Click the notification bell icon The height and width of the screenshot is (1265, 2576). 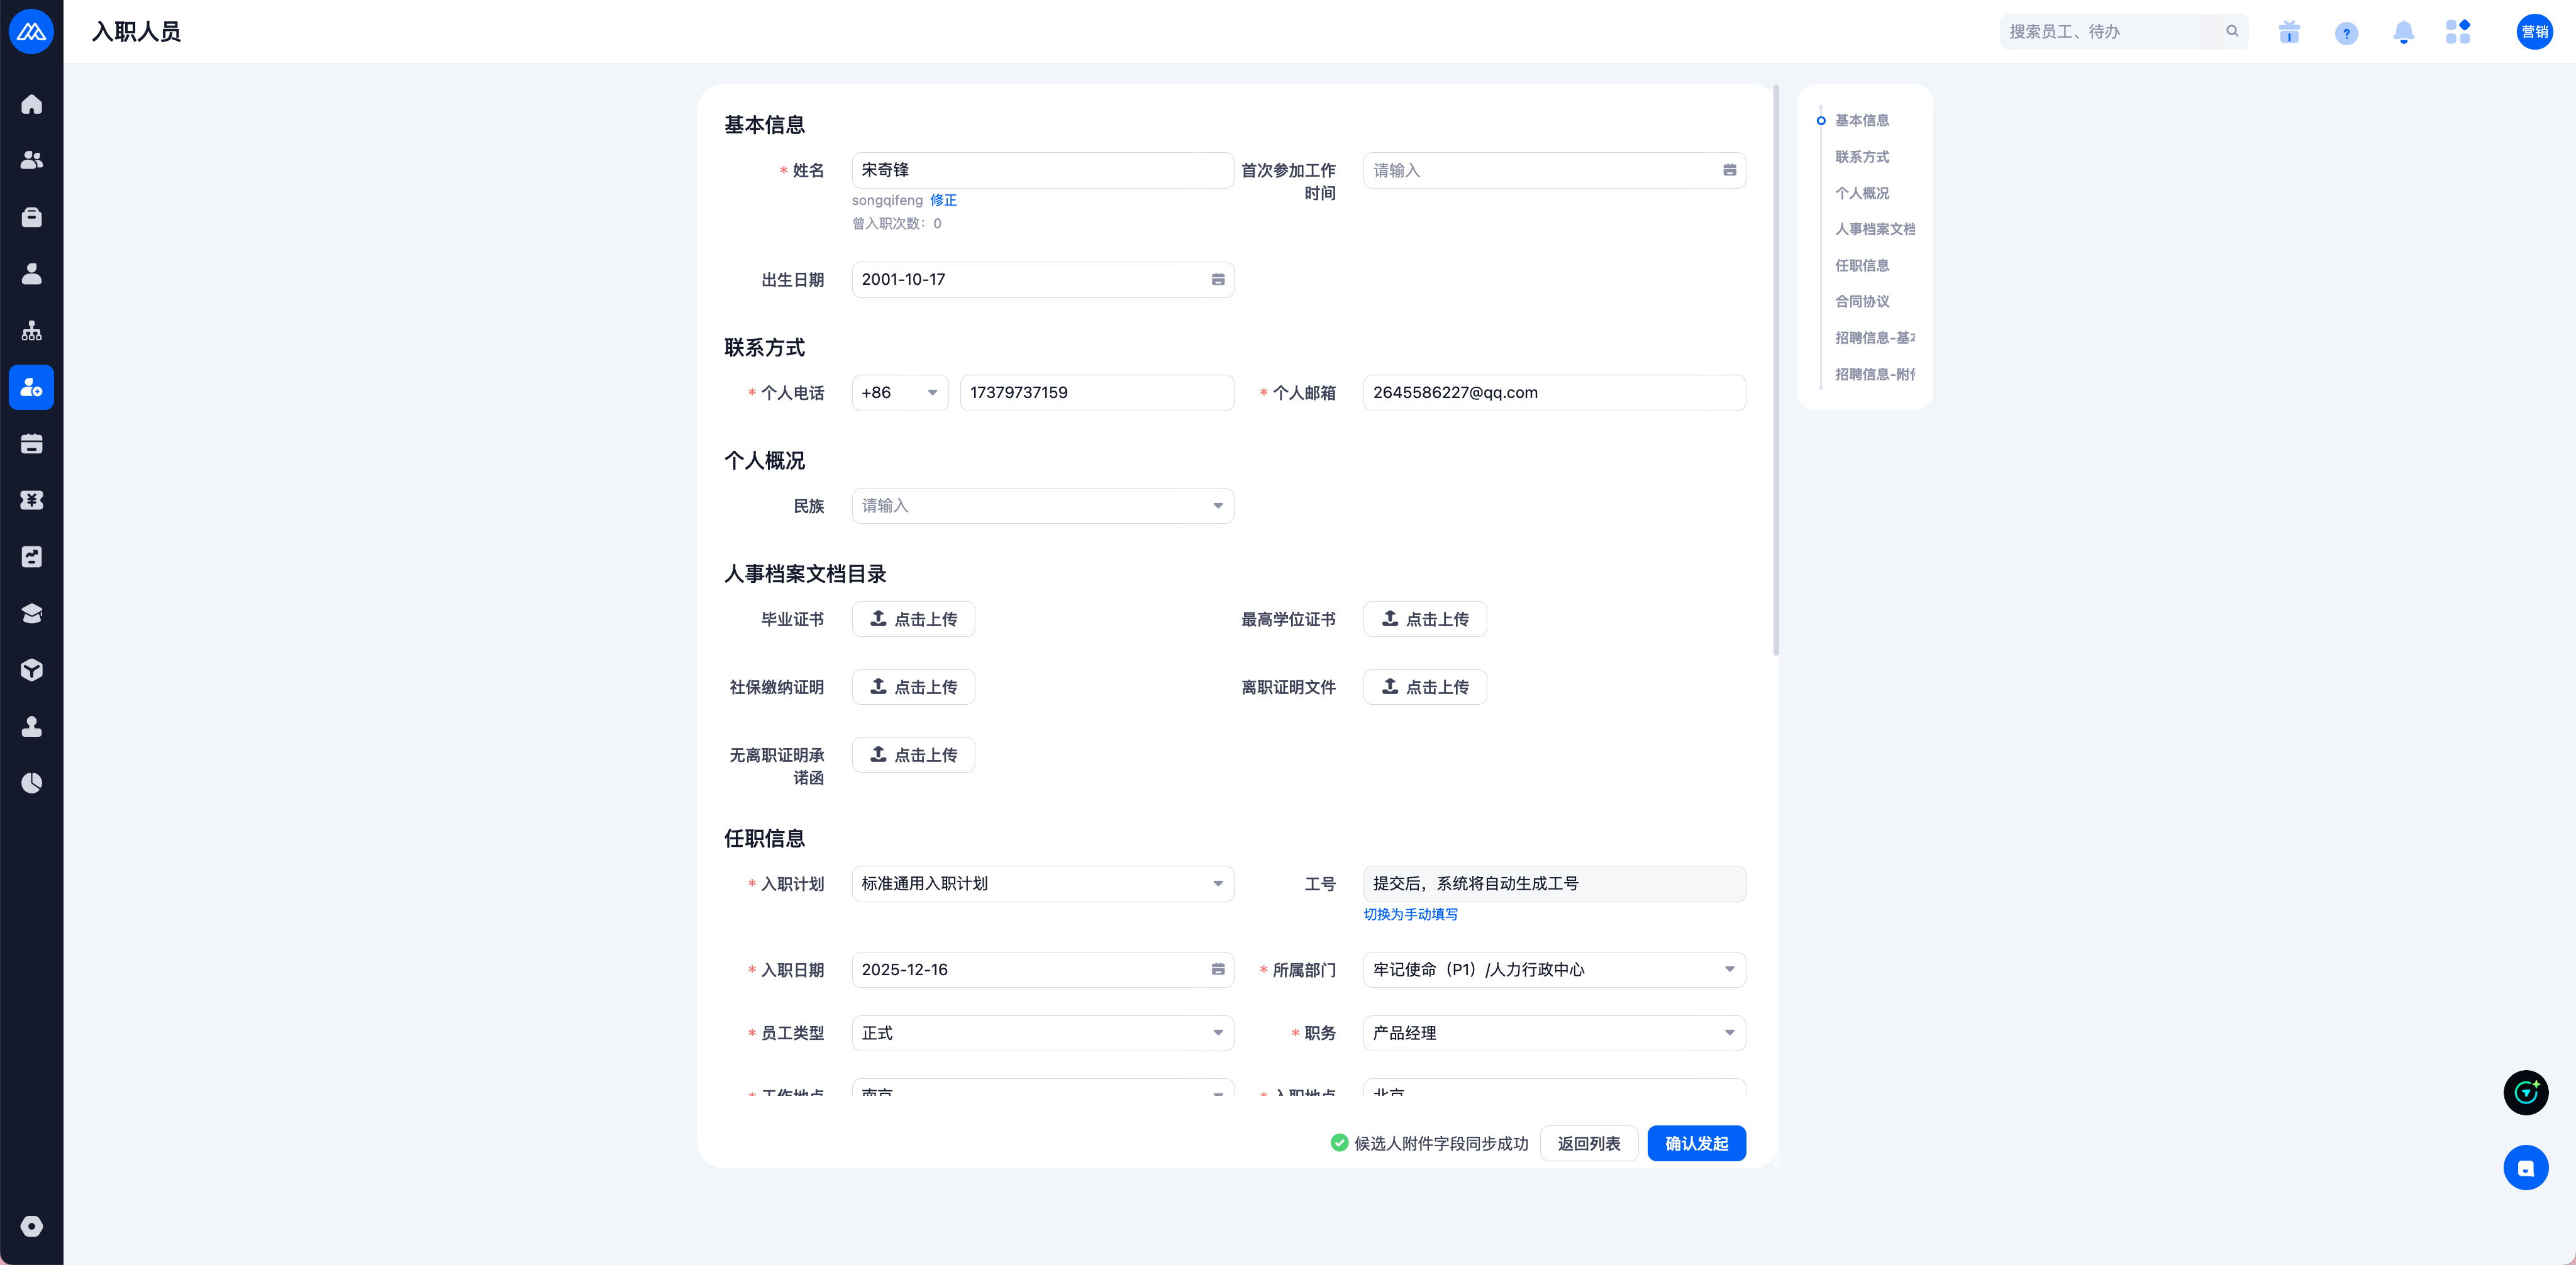[x=2403, y=32]
